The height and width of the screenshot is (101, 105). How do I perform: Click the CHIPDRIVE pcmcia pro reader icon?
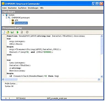[9, 18]
